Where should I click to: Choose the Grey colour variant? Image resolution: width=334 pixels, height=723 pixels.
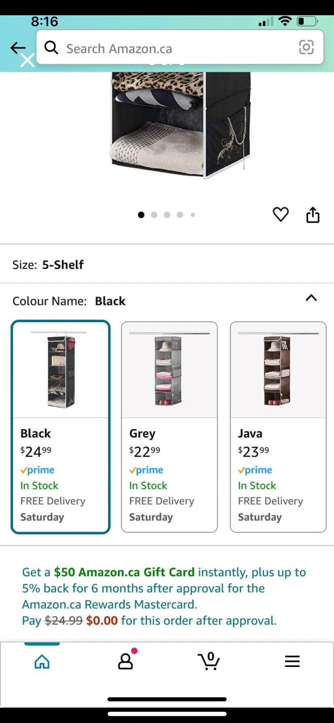click(x=170, y=427)
